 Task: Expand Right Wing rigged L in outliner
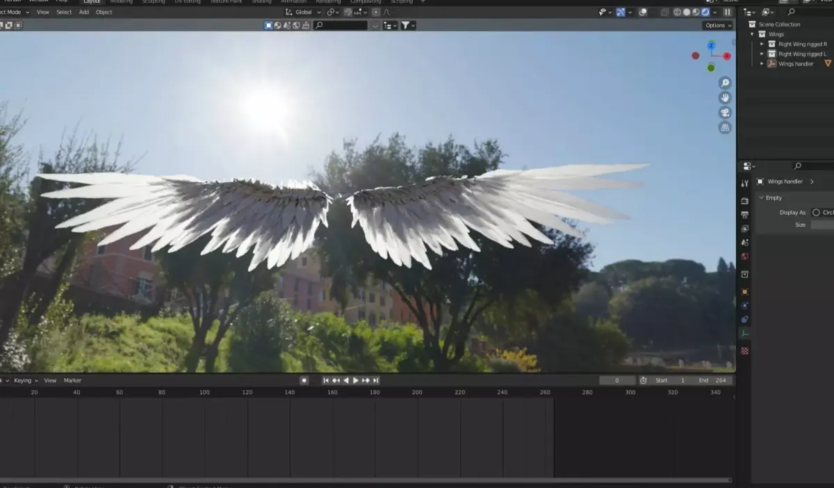pos(762,54)
